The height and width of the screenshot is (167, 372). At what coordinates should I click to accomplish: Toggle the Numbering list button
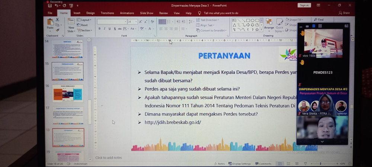coord(169,22)
